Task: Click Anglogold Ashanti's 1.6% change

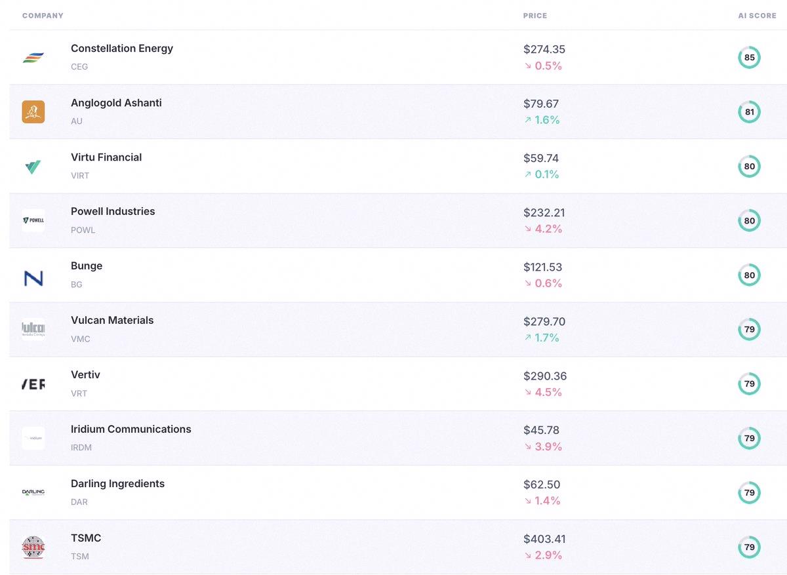Action: (x=542, y=121)
